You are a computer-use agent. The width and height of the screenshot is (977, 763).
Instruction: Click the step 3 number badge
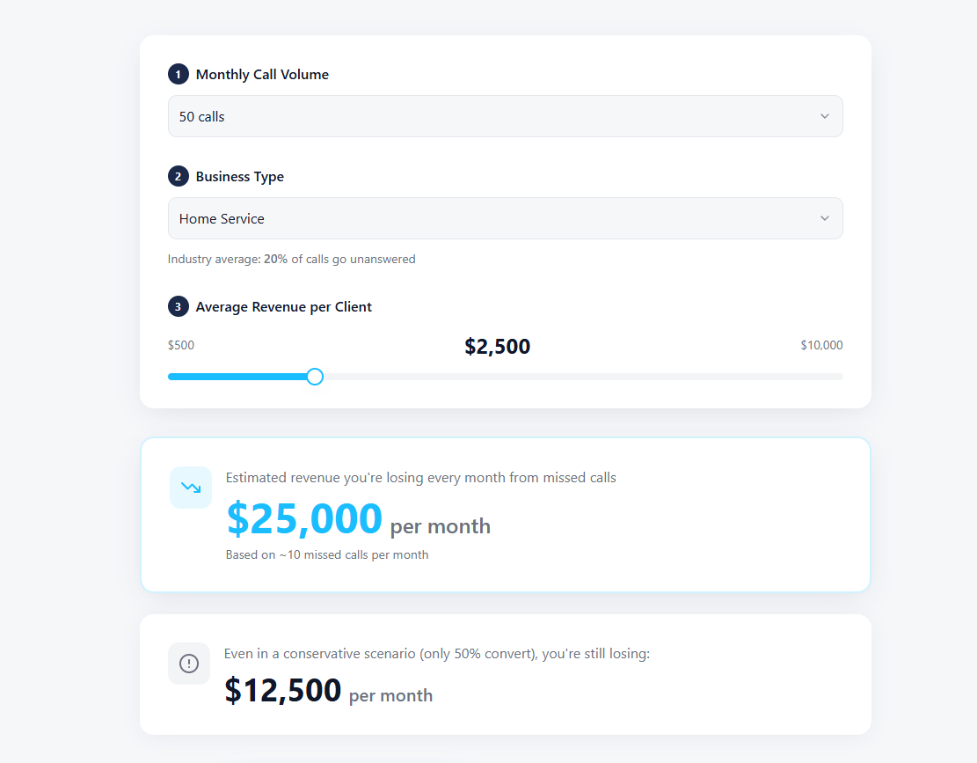pyautogui.click(x=179, y=307)
